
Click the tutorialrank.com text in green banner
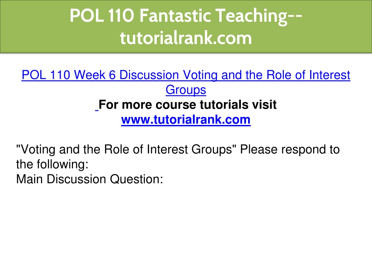186,38
